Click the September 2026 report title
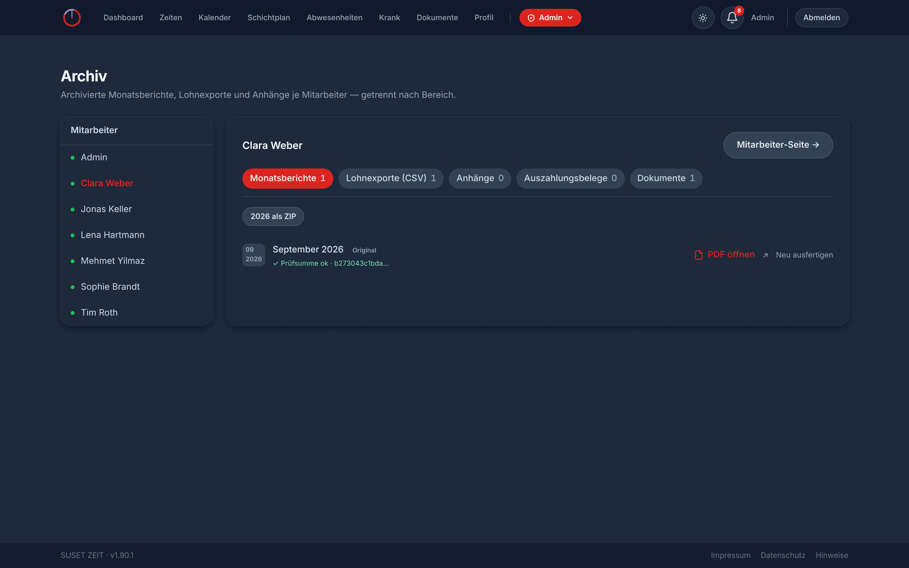 [x=308, y=249]
